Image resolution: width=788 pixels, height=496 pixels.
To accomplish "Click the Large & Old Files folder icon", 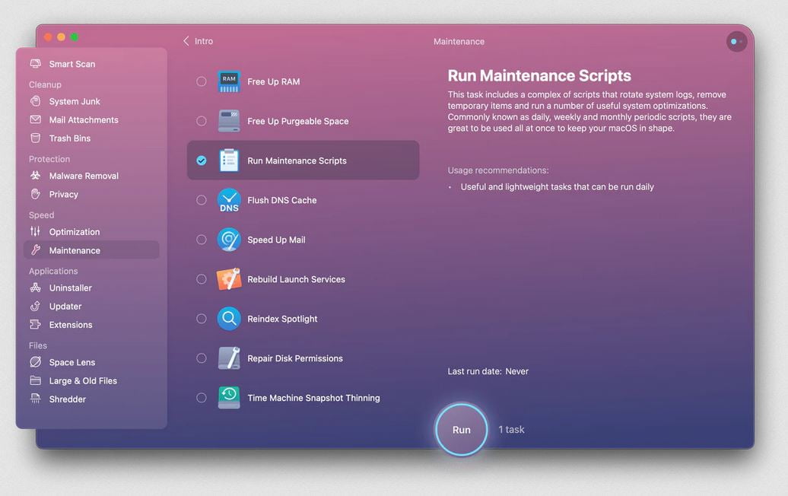I will click(35, 380).
